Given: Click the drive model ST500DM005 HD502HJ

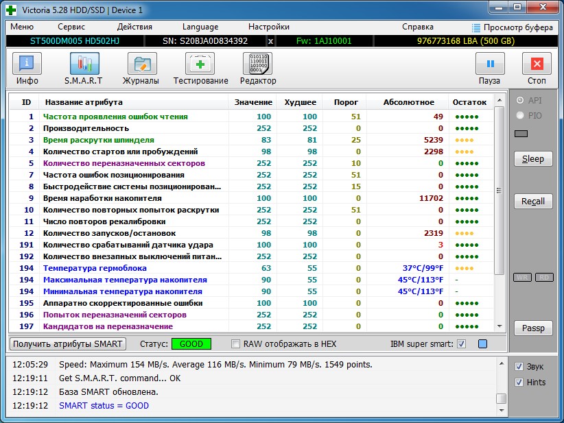Looking at the screenshot, I should (x=75, y=41).
